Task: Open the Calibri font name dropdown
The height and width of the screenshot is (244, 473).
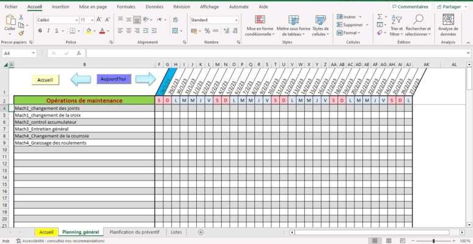Action: tap(75, 20)
